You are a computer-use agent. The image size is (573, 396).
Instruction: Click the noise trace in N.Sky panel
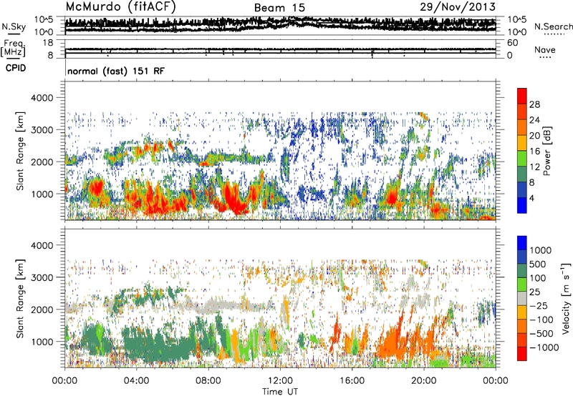pyautogui.click(x=280, y=25)
